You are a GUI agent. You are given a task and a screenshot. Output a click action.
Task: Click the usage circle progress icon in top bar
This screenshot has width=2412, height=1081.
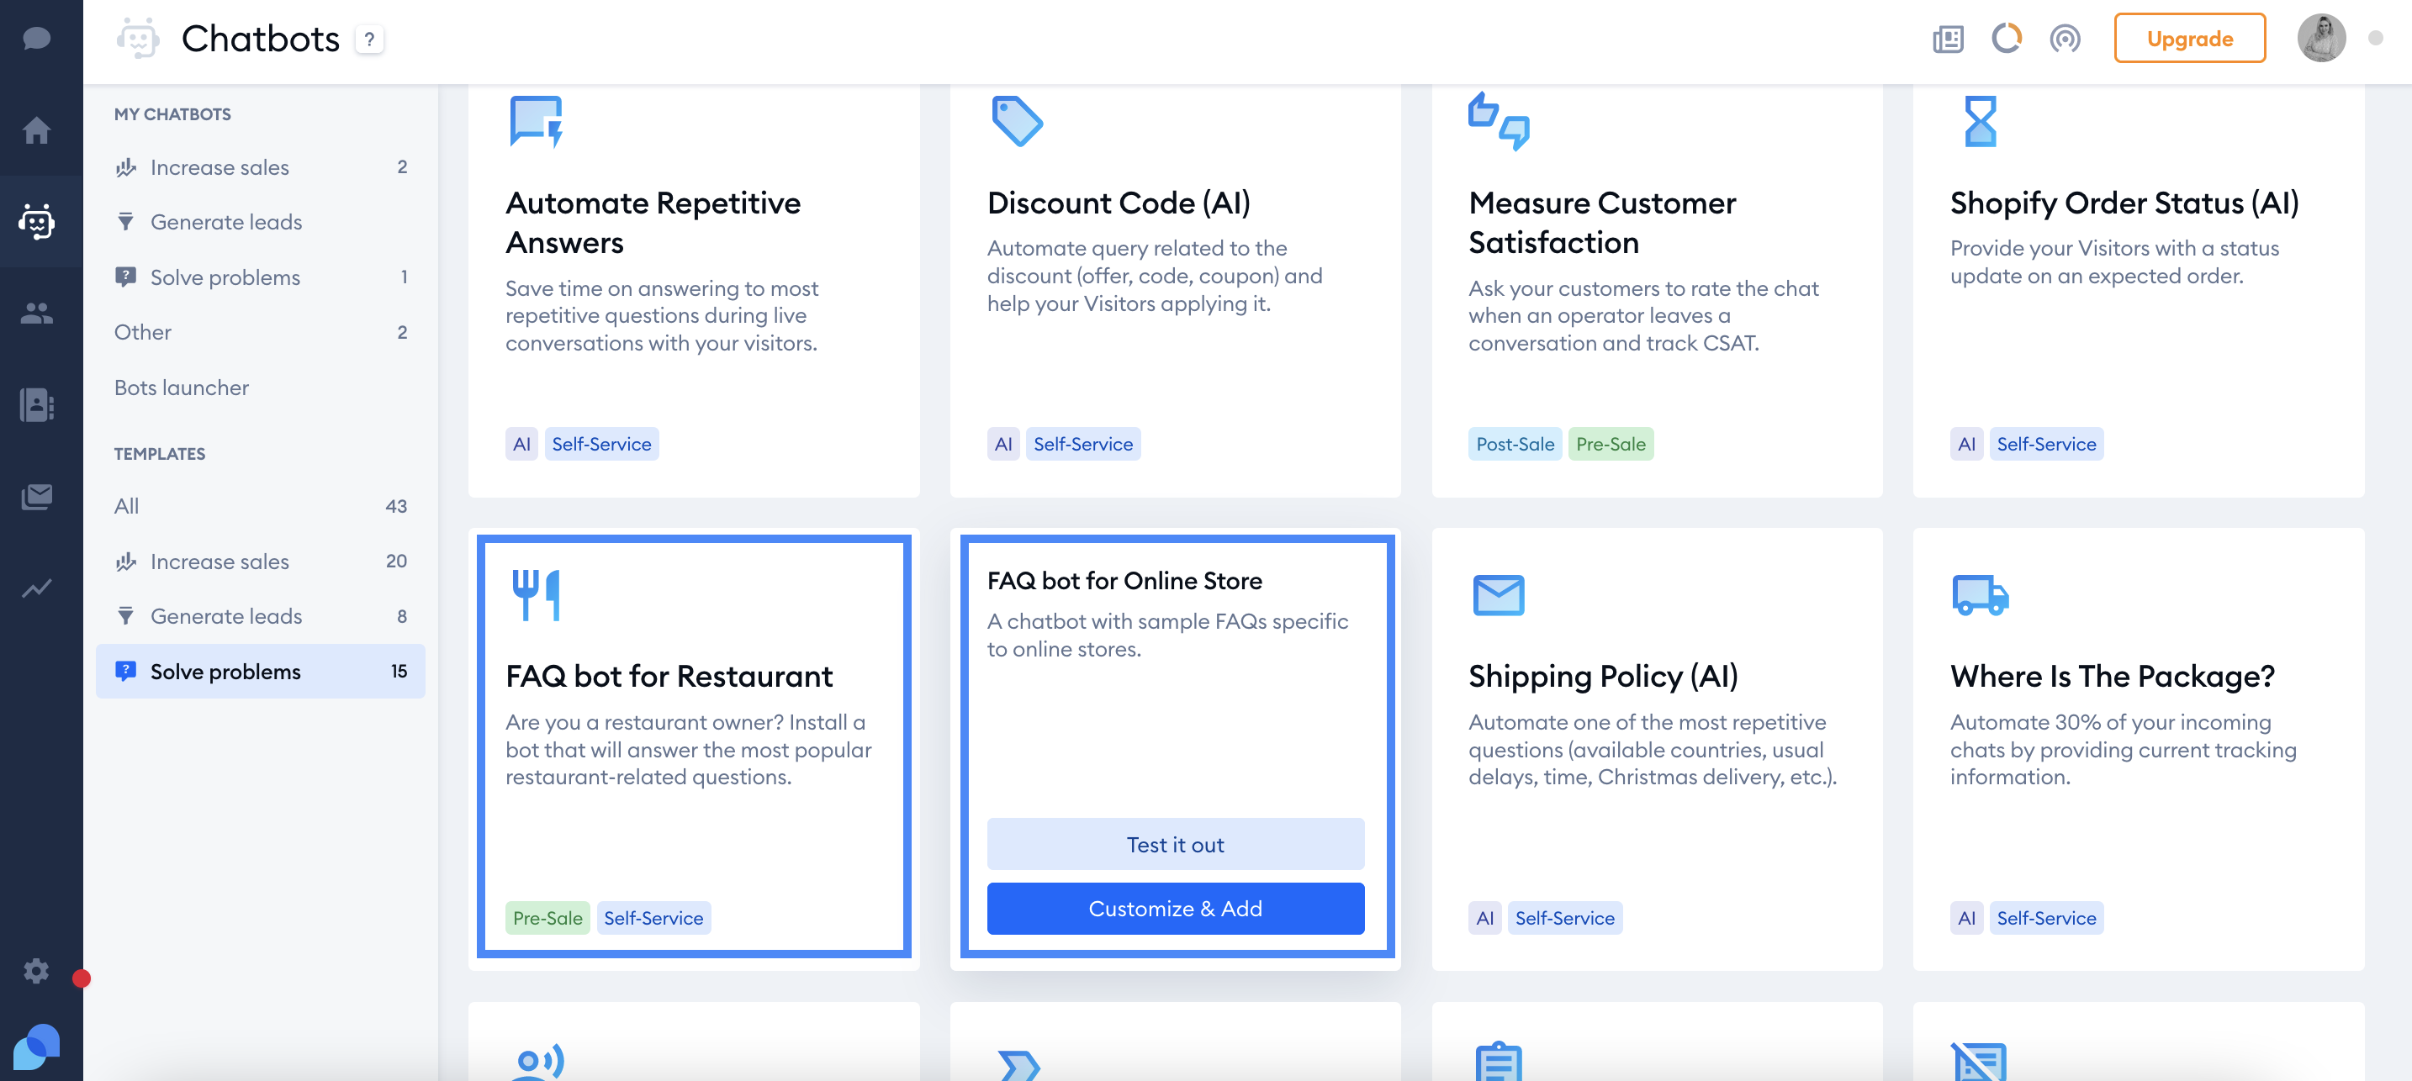click(x=2007, y=39)
